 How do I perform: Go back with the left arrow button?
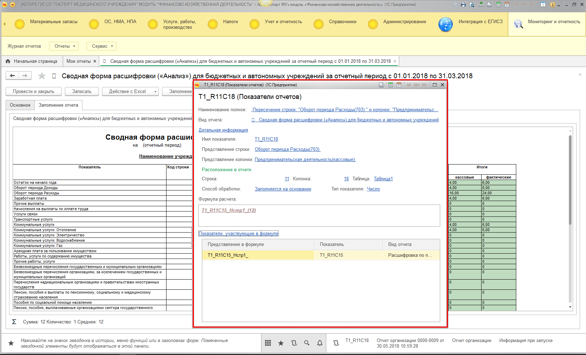tap(12, 76)
